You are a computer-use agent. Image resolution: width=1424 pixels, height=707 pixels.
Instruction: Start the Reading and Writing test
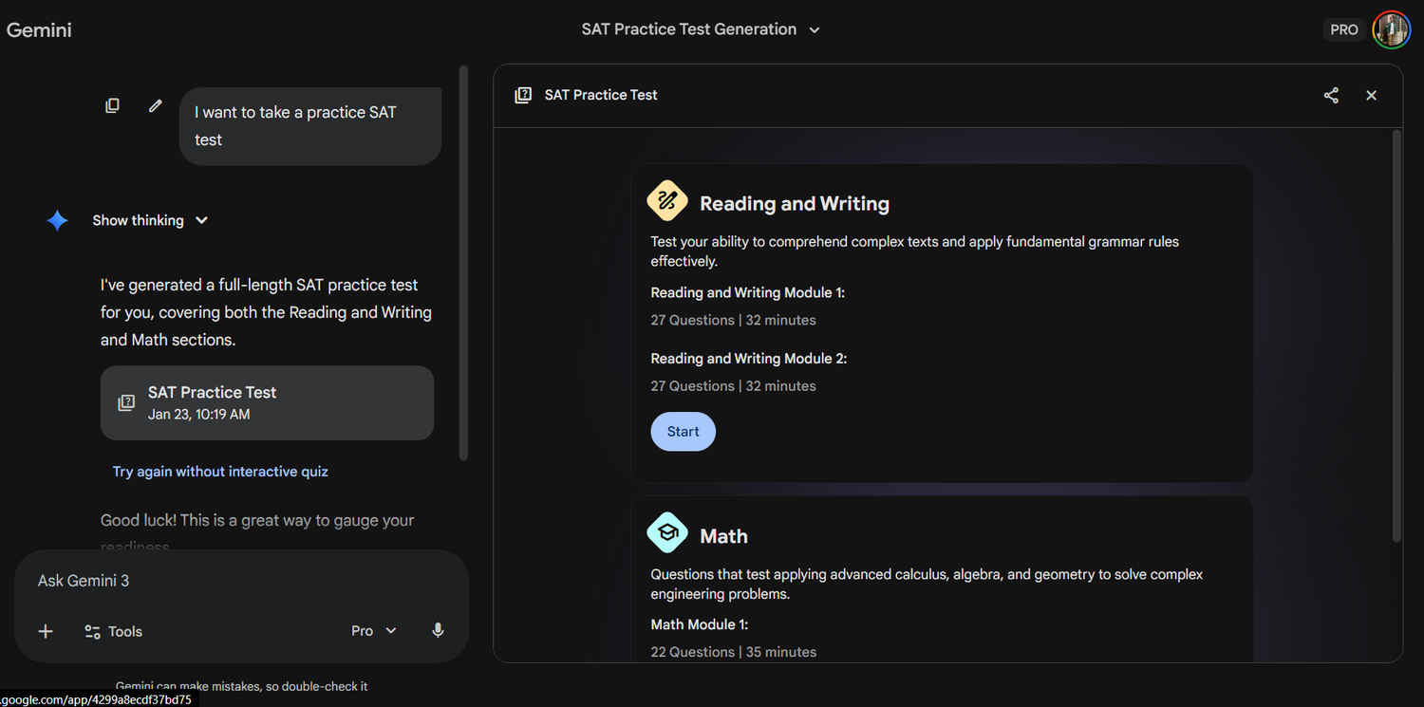click(683, 432)
